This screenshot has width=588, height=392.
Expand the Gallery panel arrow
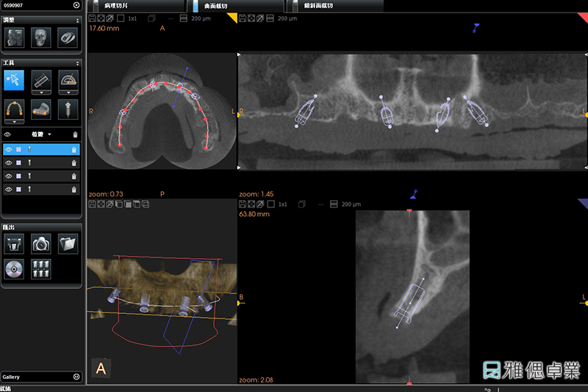click(76, 377)
